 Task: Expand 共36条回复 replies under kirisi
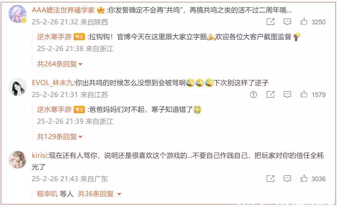pos(100,194)
